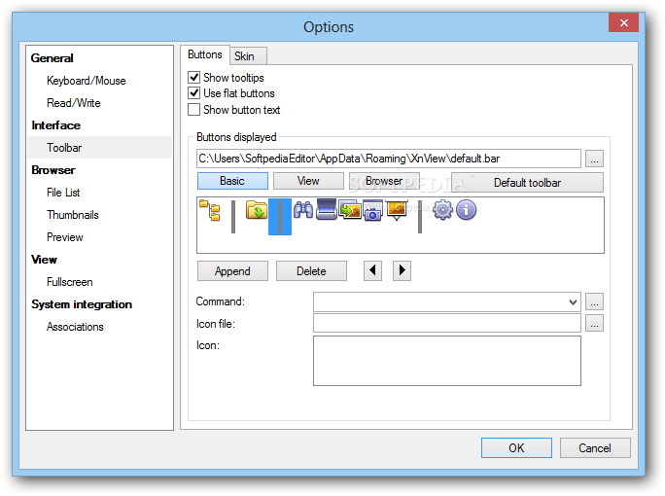Open Fullscreen settings

70,282
